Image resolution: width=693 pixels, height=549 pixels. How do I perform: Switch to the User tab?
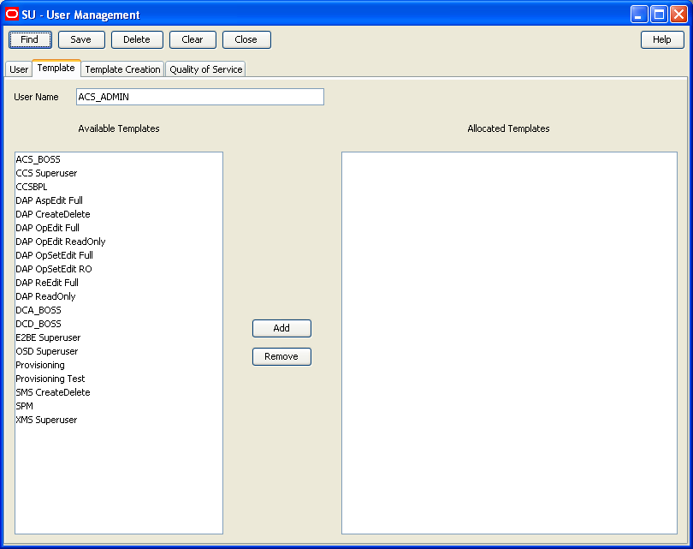[x=18, y=69]
